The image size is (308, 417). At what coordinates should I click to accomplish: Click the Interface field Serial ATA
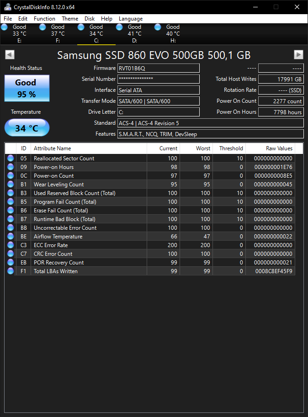point(159,90)
